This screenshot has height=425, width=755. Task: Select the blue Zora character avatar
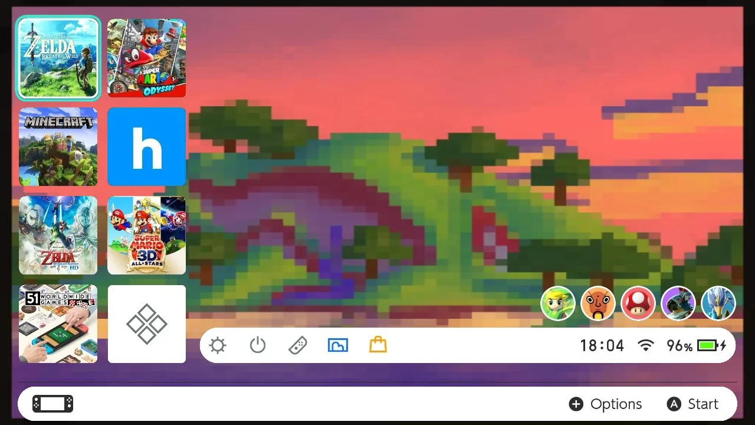(718, 303)
